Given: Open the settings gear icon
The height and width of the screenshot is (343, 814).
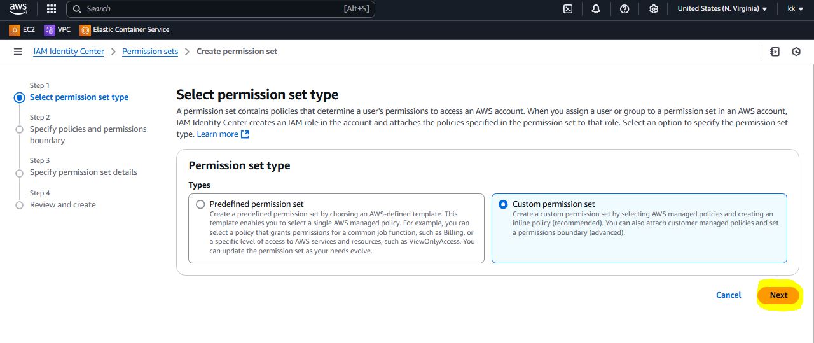Looking at the screenshot, I should click(654, 9).
